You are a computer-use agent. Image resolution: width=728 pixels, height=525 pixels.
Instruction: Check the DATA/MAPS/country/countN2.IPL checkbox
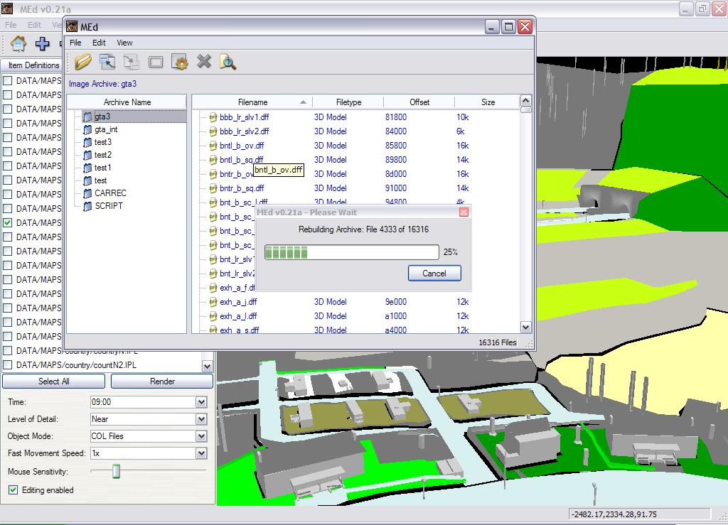point(8,365)
